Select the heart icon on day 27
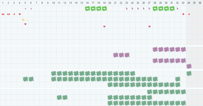Image resolution: width=203 pixels, height=106 pixels. point(149,27)
